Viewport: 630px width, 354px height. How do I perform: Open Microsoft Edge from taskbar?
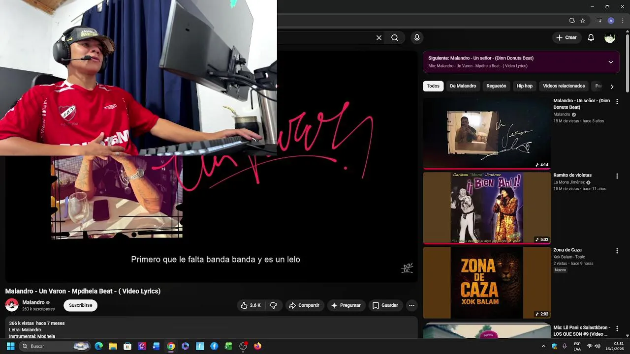pos(99,346)
